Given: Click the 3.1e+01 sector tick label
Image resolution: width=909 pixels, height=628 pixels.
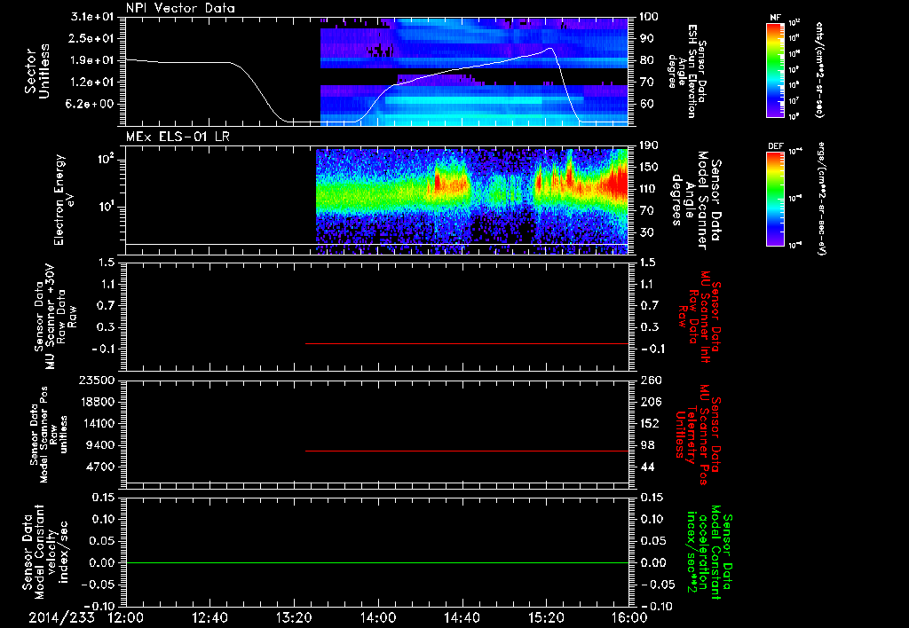Looking at the screenshot, I should (x=93, y=17).
